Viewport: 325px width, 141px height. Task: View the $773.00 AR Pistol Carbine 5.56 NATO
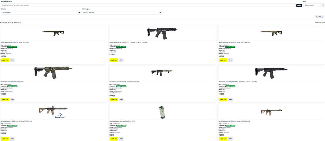point(230,100)
